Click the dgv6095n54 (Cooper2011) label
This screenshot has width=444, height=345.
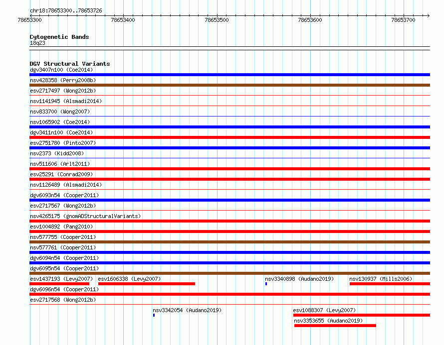pyautogui.click(x=64, y=268)
